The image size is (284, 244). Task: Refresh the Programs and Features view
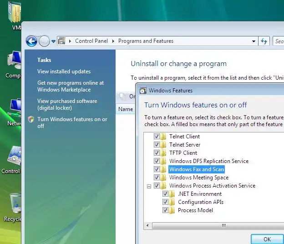[264, 41]
